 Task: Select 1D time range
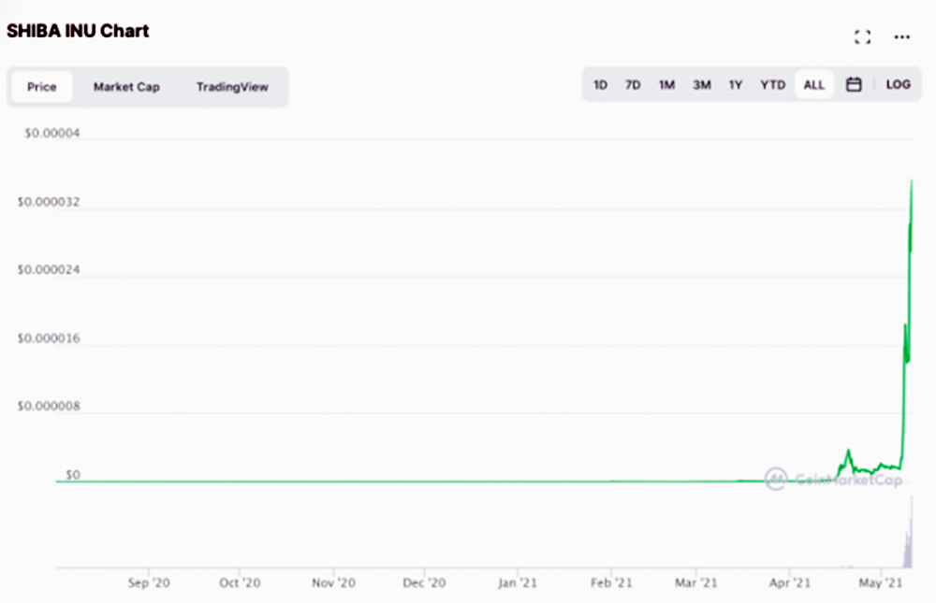tap(601, 85)
